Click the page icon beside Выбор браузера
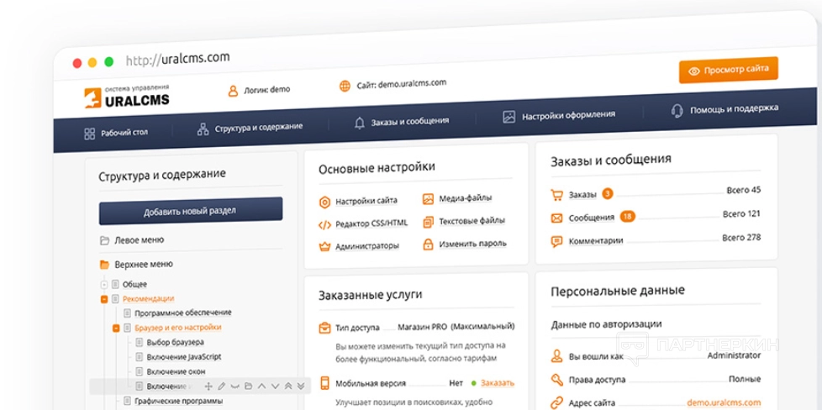This screenshot has width=822, height=410. (139, 342)
